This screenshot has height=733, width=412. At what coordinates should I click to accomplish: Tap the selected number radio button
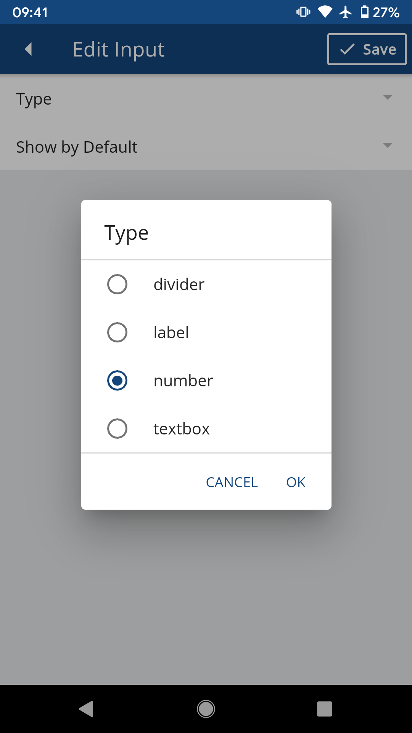(117, 381)
